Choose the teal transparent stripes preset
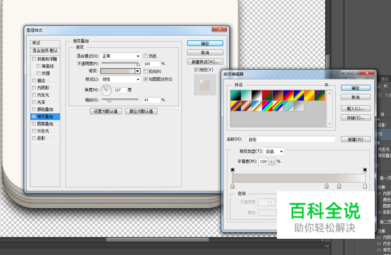The image size is (391, 255). (x=288, y=106)
